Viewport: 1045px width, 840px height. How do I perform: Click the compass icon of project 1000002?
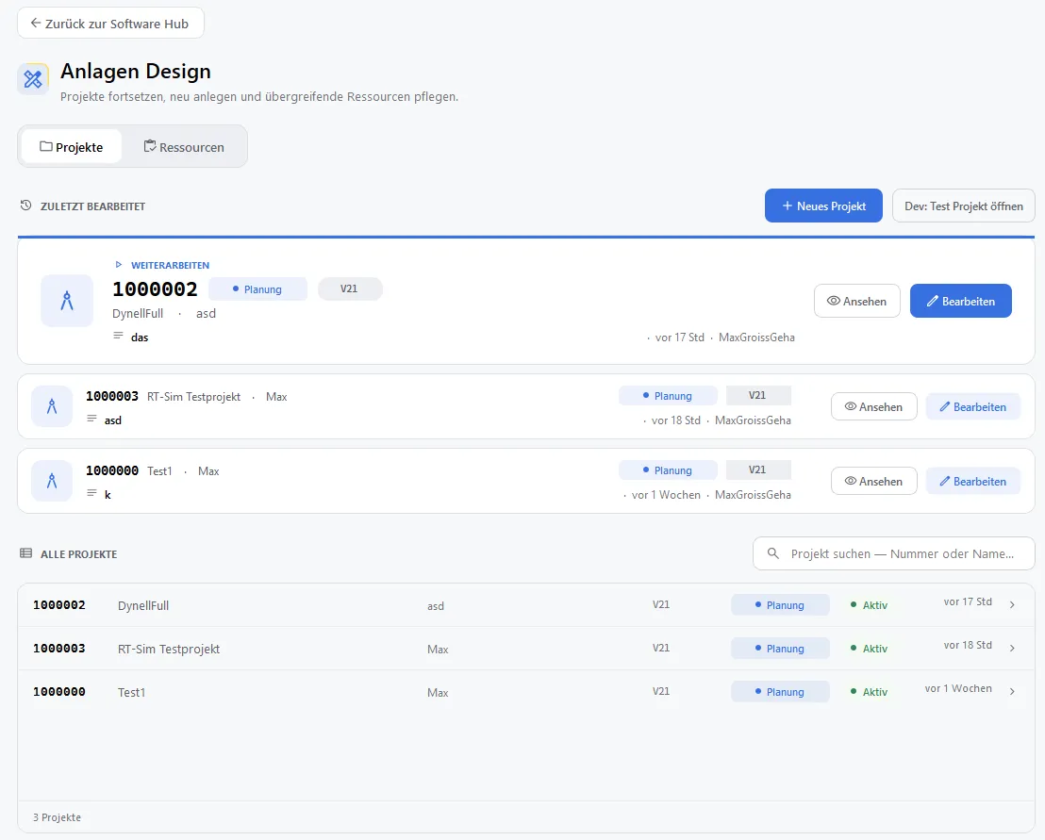pyautogui.click(x=67, y=301)
